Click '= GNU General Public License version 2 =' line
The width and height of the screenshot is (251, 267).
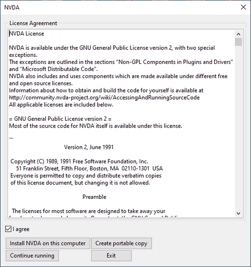coord(60,119)
